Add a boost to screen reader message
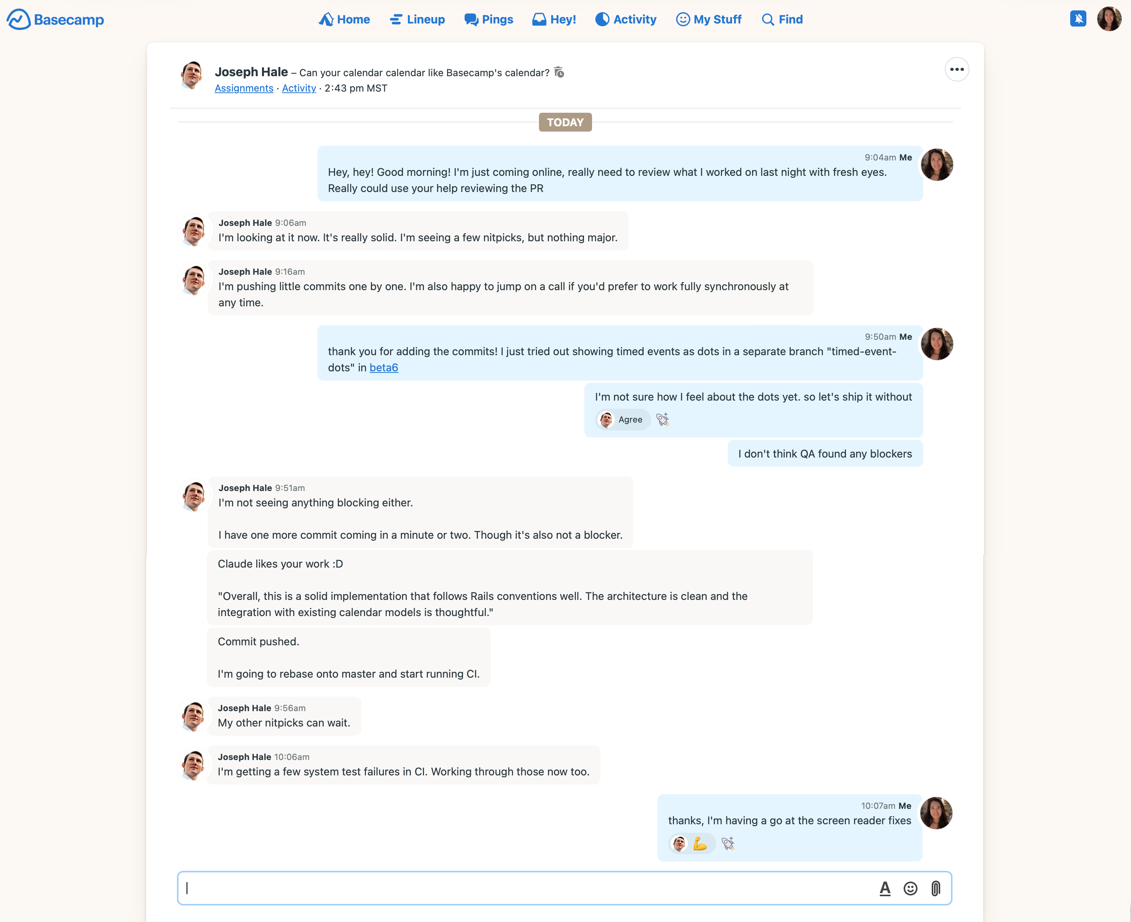 728,843
